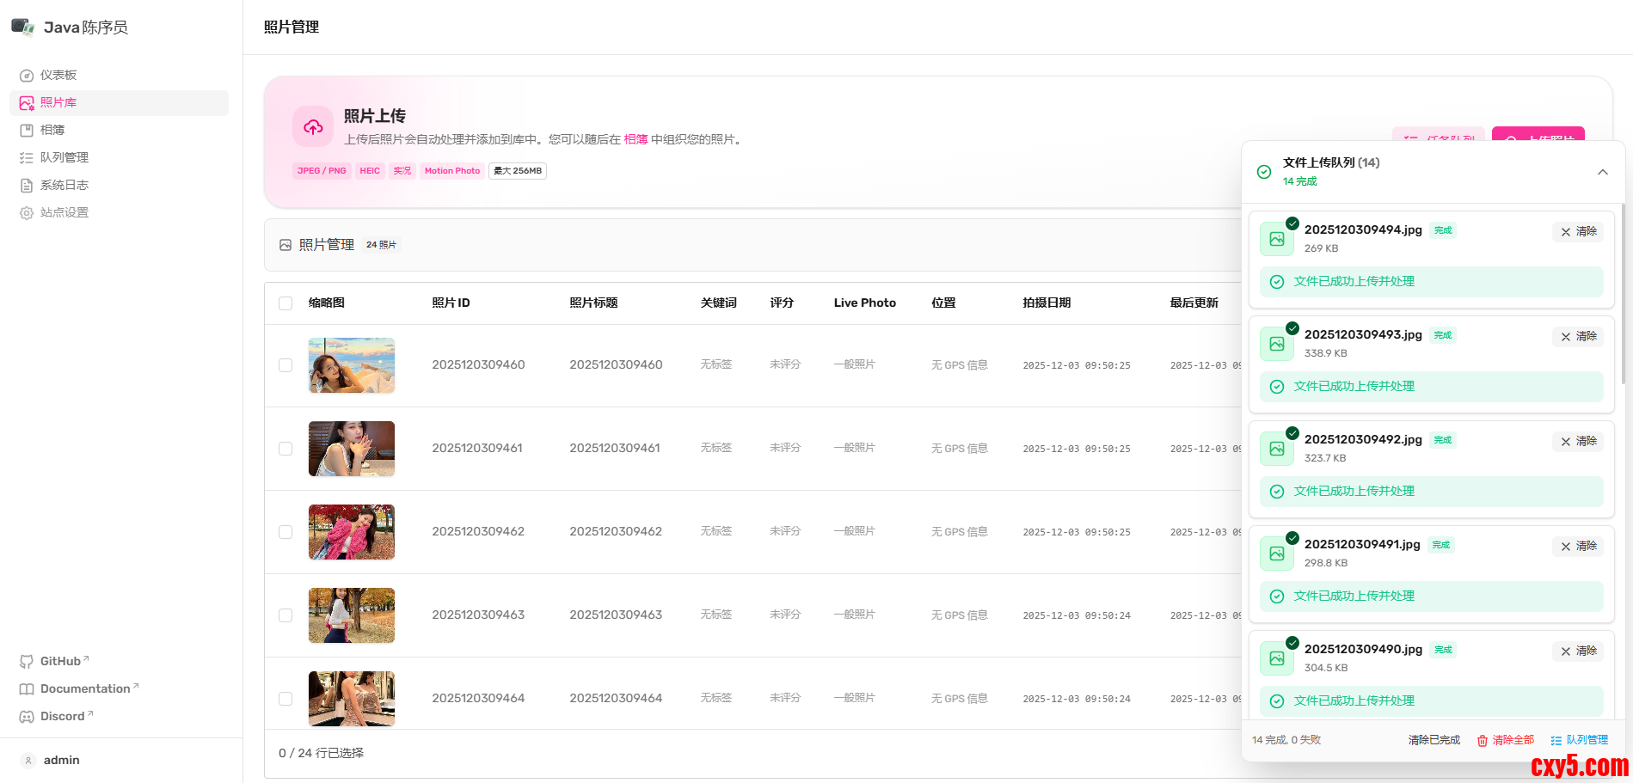Click the upload queue scrollbar

1622,292
